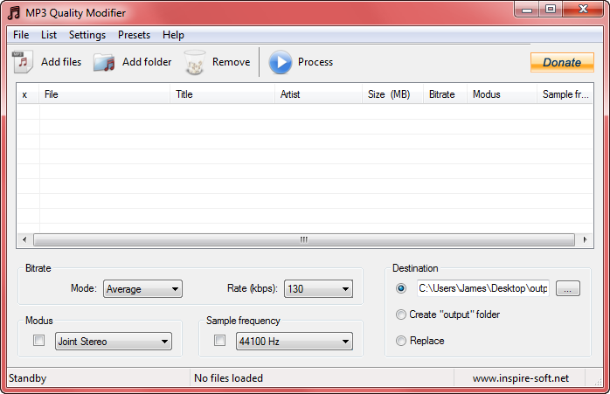Click the Donate button
Image resolution: width=610 pixels, height=394 pixels.
coord(562,62)
